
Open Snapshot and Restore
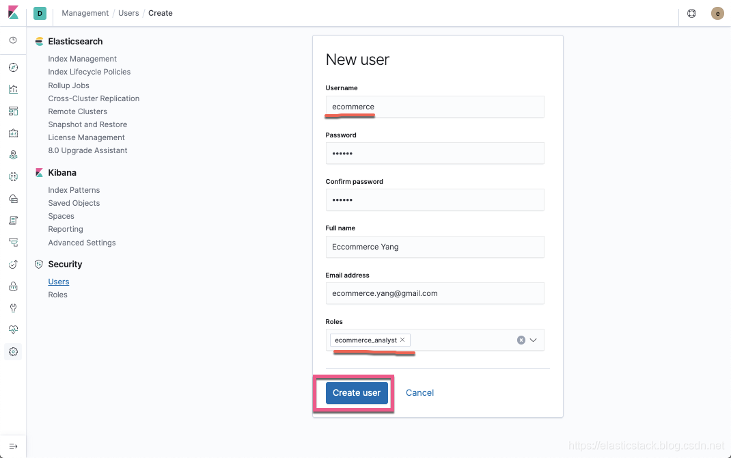pos(87,124)
